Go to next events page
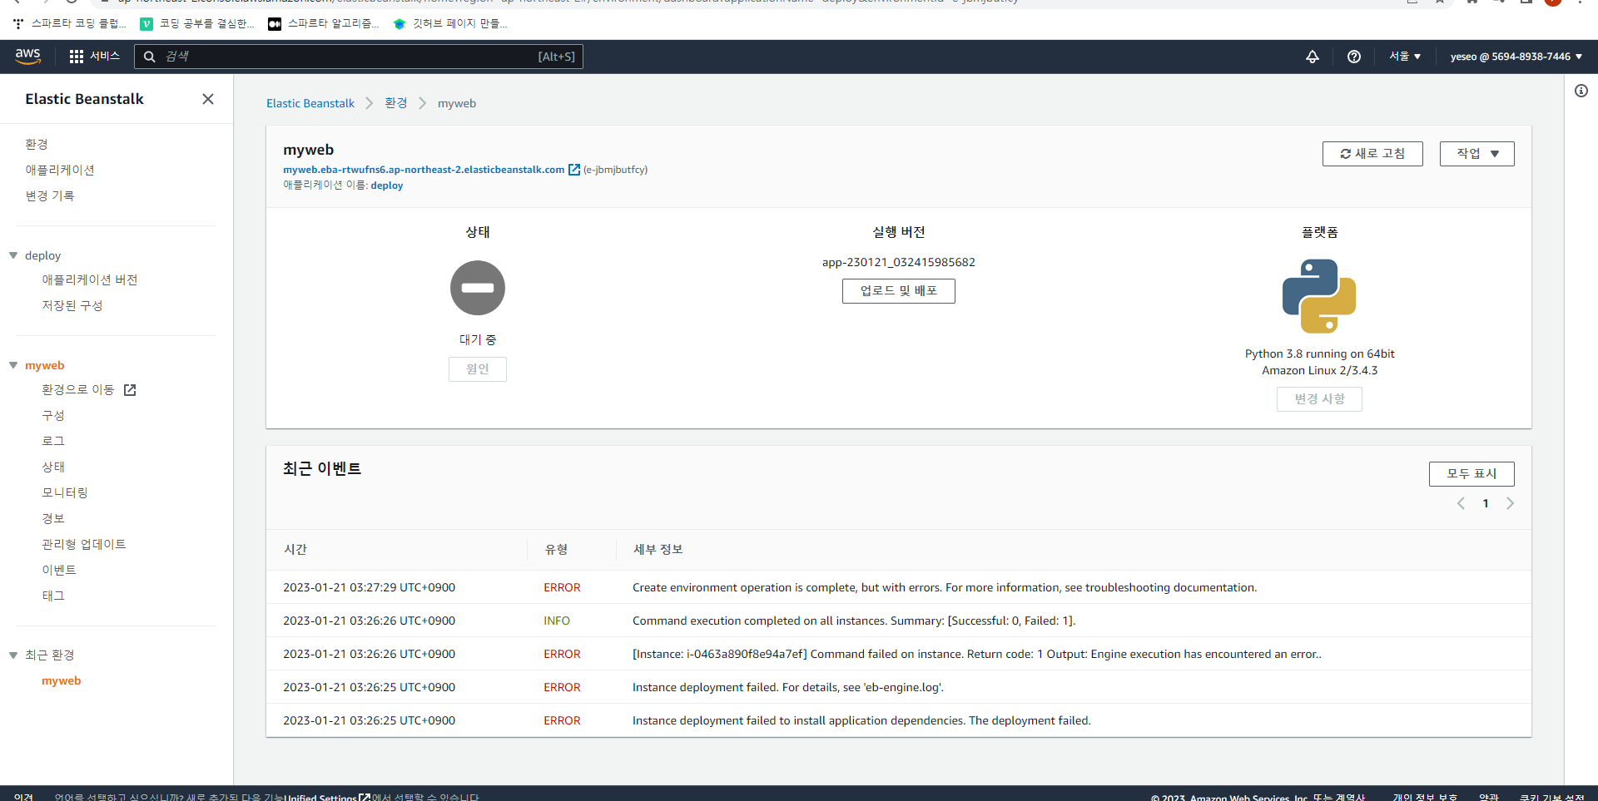The image size is (1598, 801). coord(1511,503)
